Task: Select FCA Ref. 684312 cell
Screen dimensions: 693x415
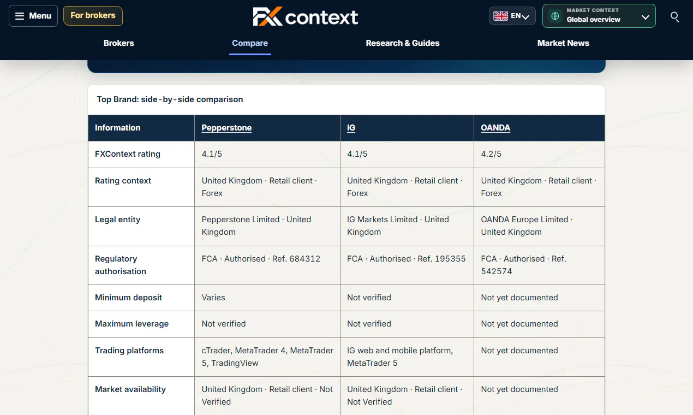Action: 267,265
